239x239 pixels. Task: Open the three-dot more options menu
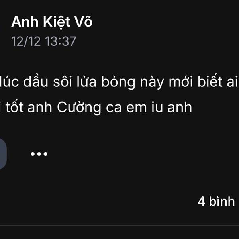point(39,154)
